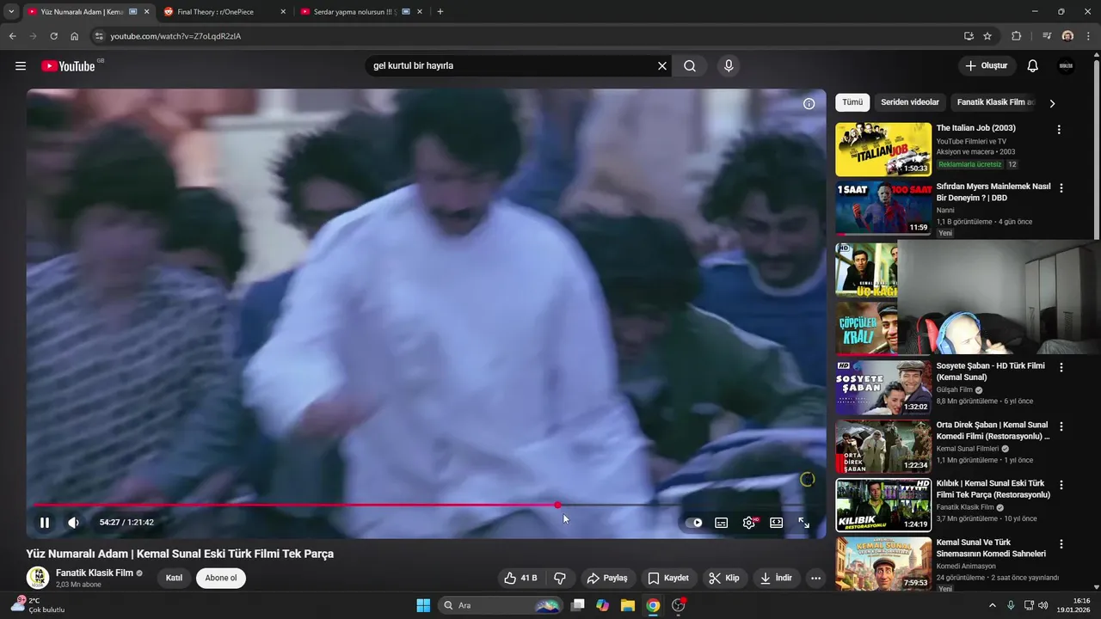Viewport: 1101px width, 619px height.
Task: Switch player to theater mode
Action: [777, 523]
